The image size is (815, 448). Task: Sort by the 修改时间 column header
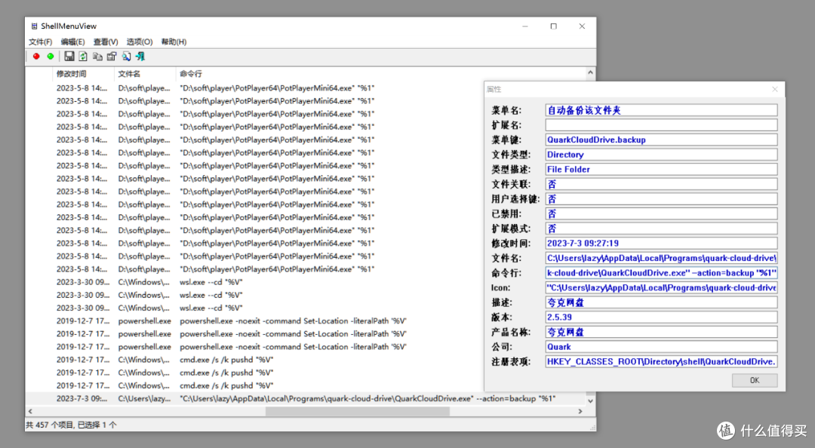83,74
